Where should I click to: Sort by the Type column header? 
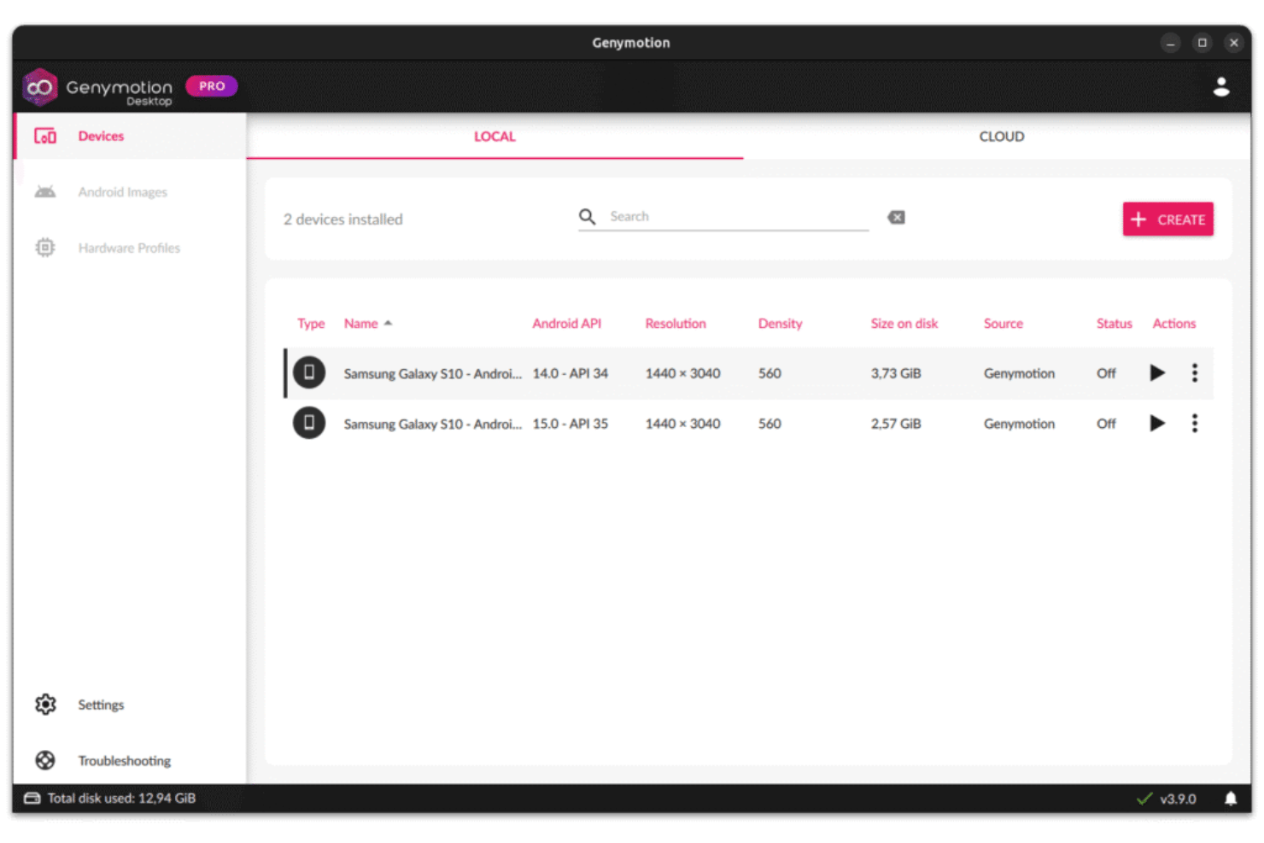click(311, 324)
